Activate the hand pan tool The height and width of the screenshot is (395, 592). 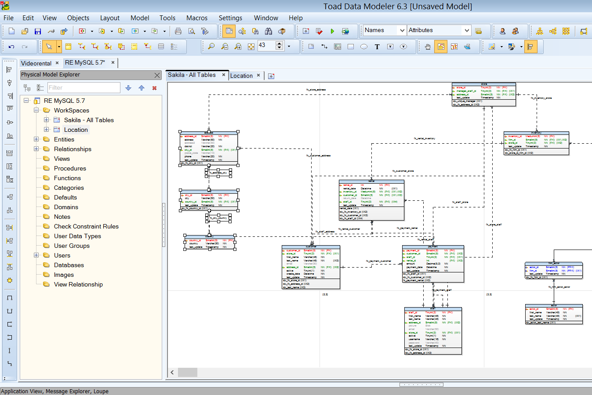pyautogui.click(x=428, y=47)
